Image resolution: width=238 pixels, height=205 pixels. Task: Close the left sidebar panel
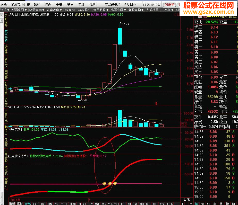[x=1, y=15]
